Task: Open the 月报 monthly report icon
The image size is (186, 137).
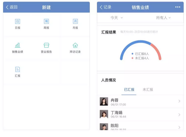Action: (75, 21)
